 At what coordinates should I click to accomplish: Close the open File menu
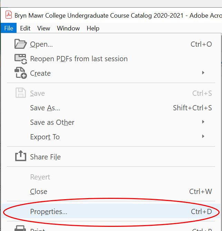(9, 28)
